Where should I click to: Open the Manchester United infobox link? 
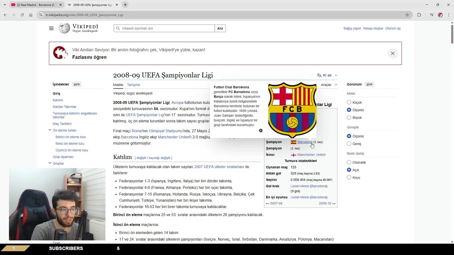coord(311,155)
